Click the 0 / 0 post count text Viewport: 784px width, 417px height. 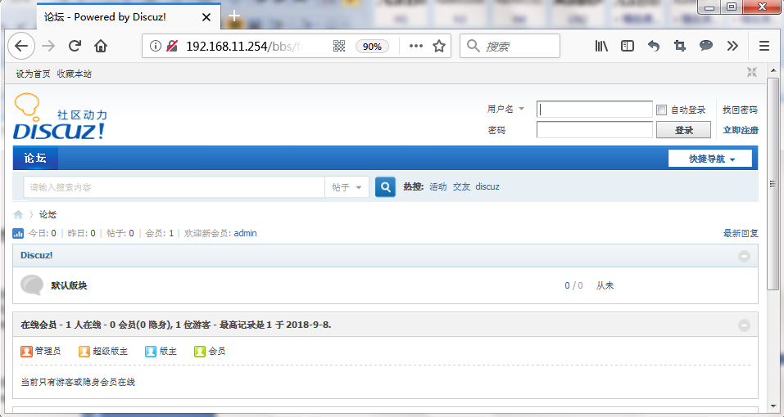(574, 285)
